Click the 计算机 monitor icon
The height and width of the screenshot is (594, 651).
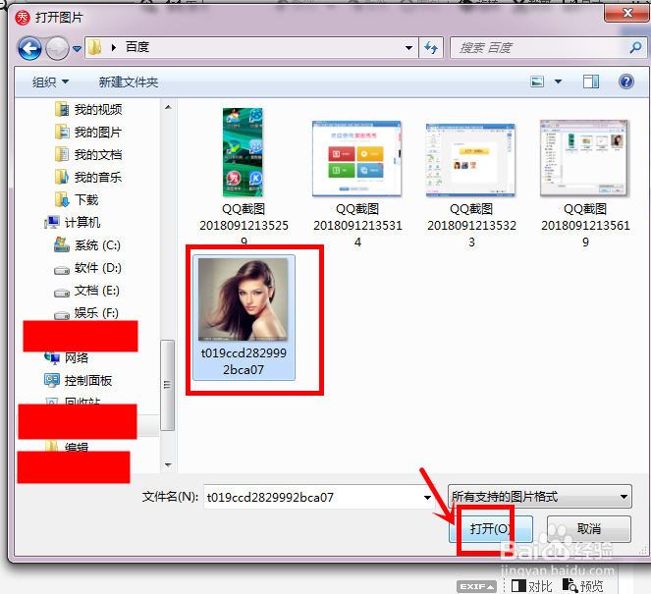[x=52, y=223]
